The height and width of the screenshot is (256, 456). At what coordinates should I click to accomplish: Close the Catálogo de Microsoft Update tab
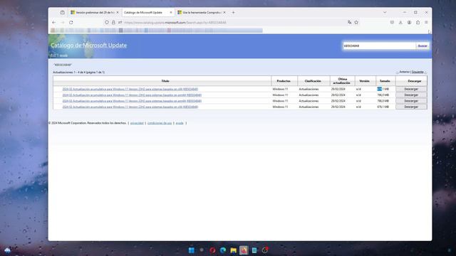(171, 13)
